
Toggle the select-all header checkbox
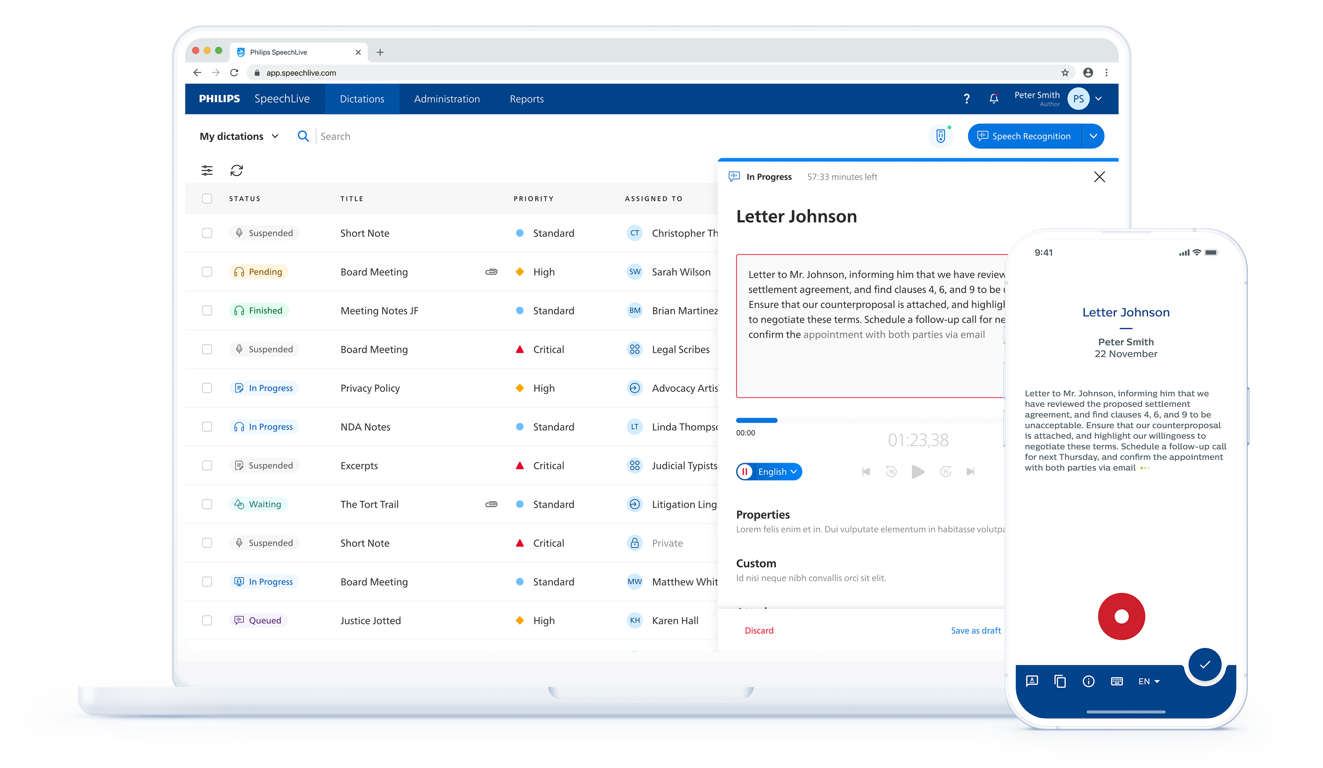pos(207,198)
